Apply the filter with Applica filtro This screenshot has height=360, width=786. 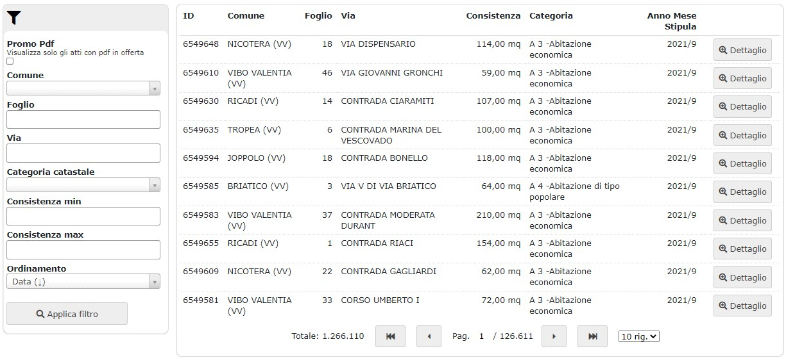(x=67, y=314)
